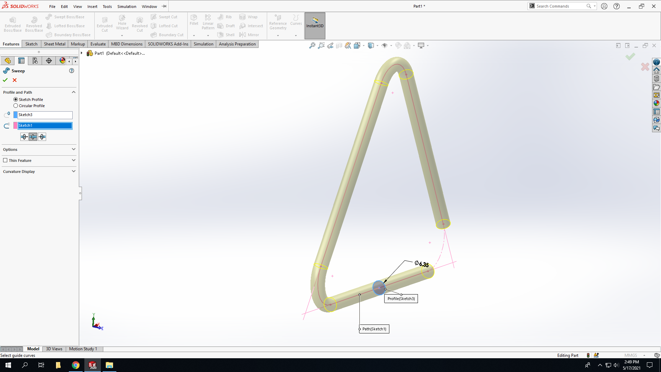Open the DisplayManager color ball tab
The width and height of the screenshot is (661, 372).
tap(62, 61)
